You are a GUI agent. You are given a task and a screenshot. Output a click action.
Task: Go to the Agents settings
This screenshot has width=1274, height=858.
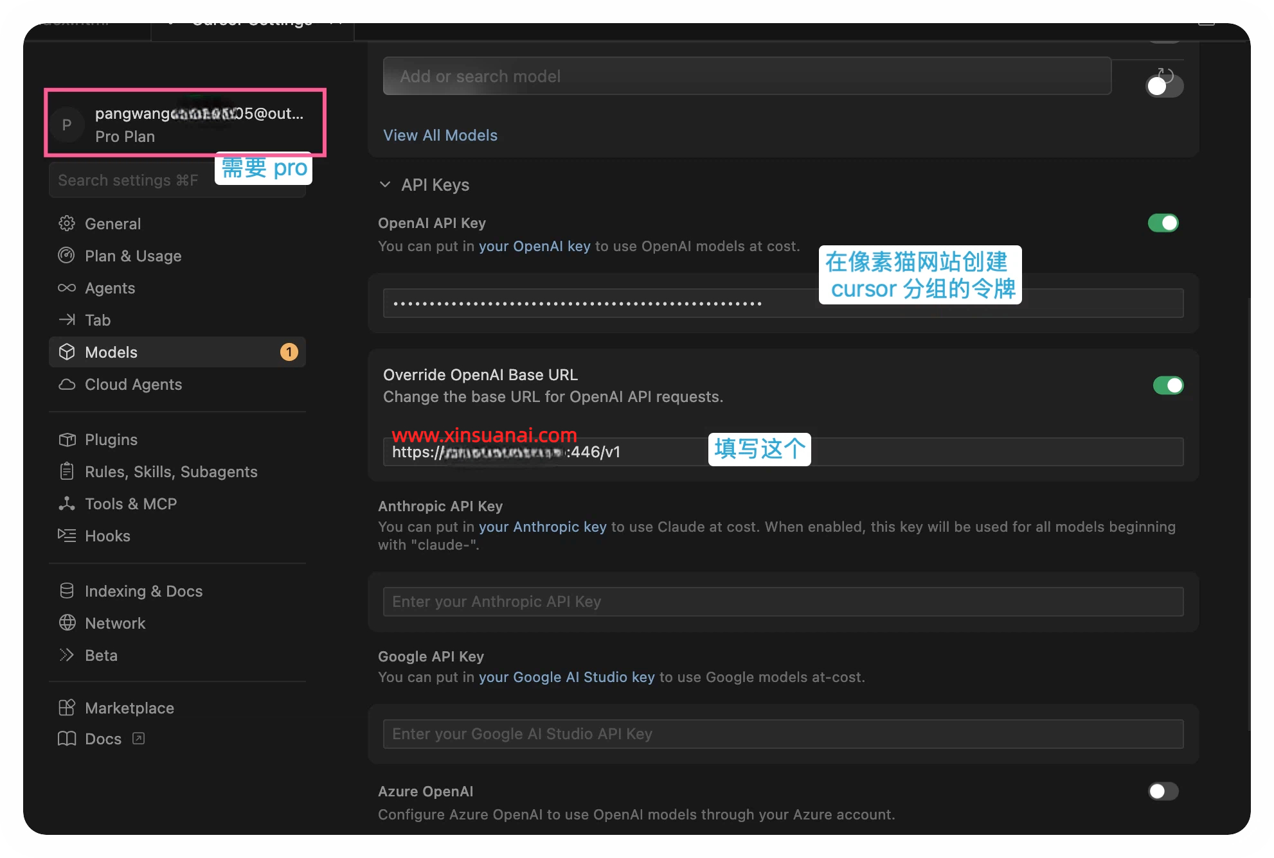177,288
